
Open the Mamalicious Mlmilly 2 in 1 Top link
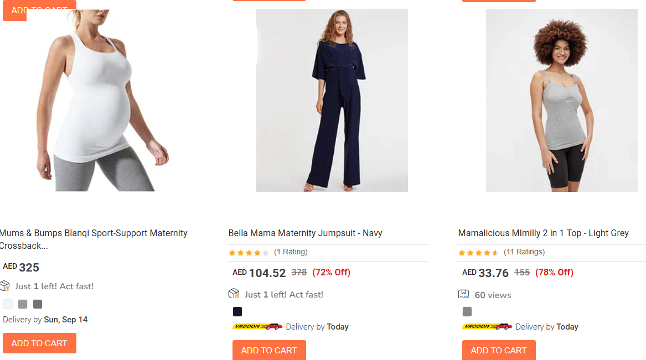(x=543, y=233)
